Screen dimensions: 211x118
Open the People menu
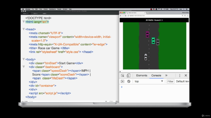(x=59, y=9)
